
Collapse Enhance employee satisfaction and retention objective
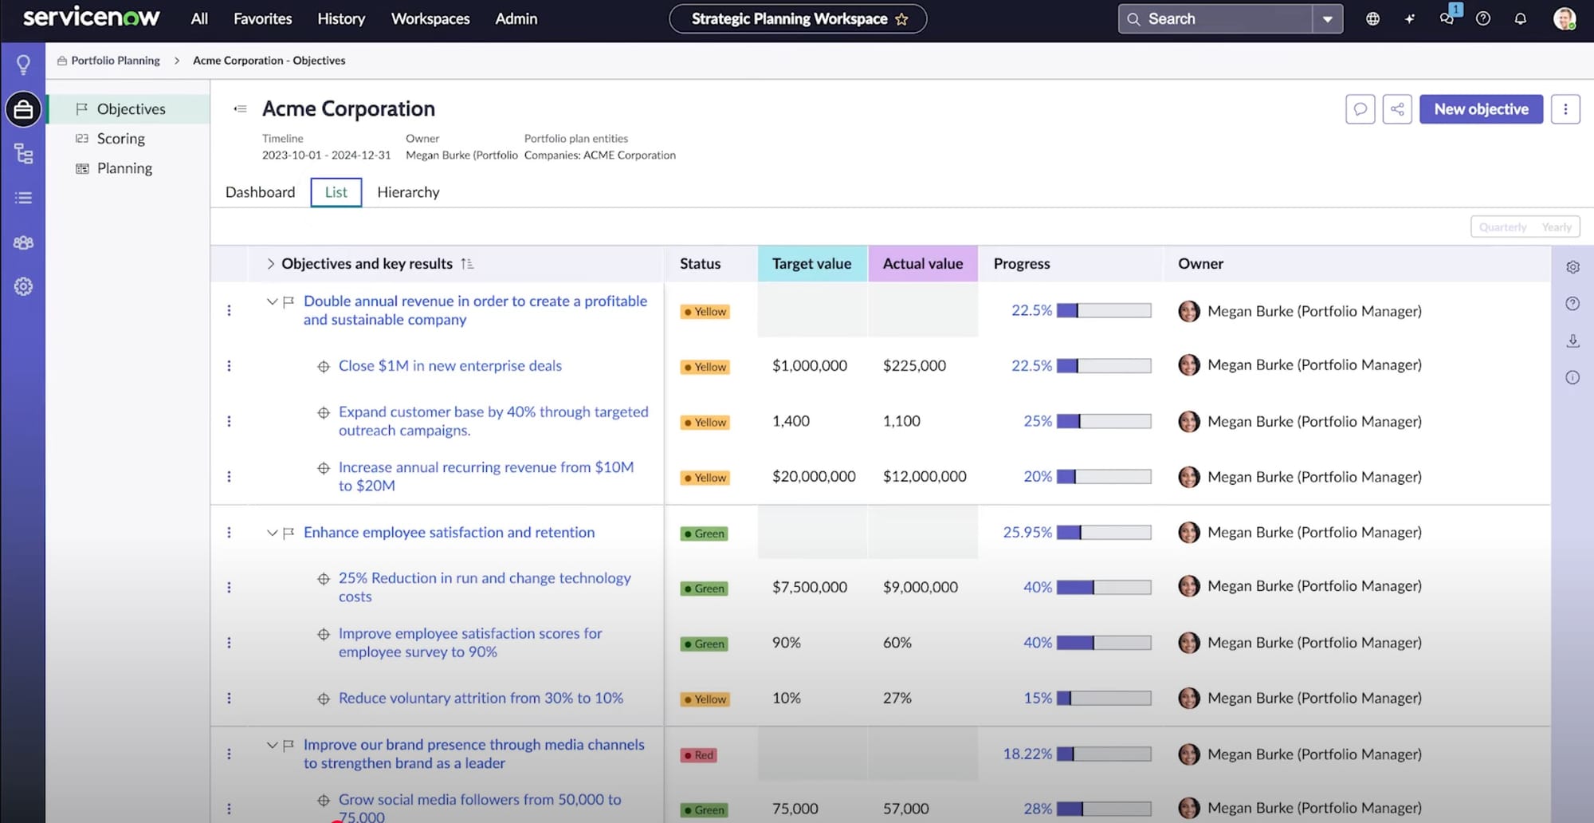tap(272, 533)
